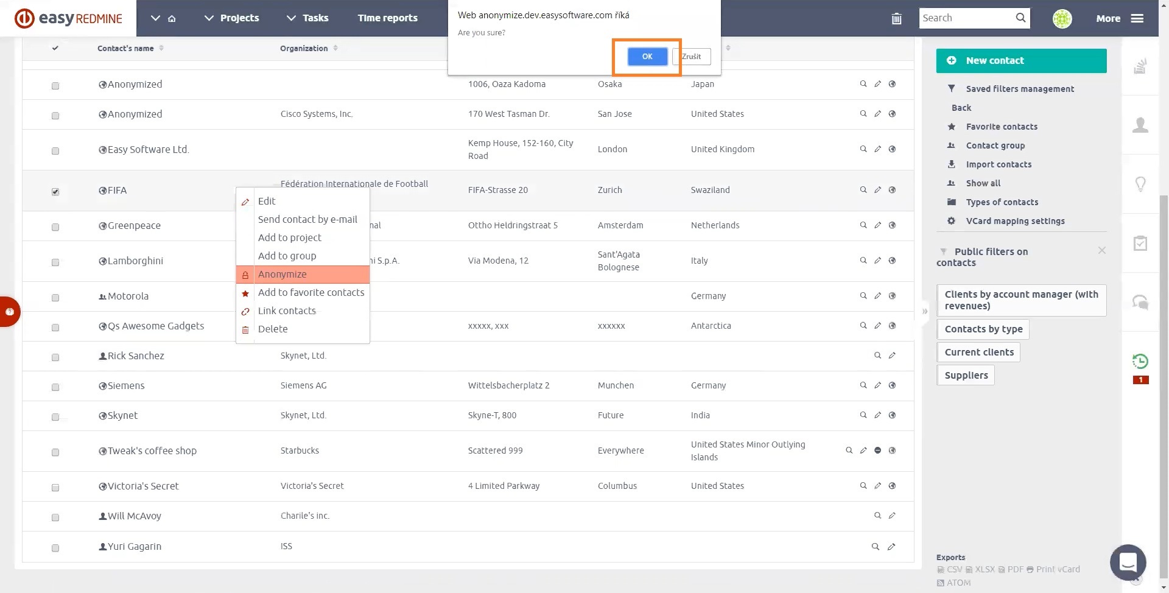
Task: Apply the Suppliers filter
Action: click(x=966, y=376)
